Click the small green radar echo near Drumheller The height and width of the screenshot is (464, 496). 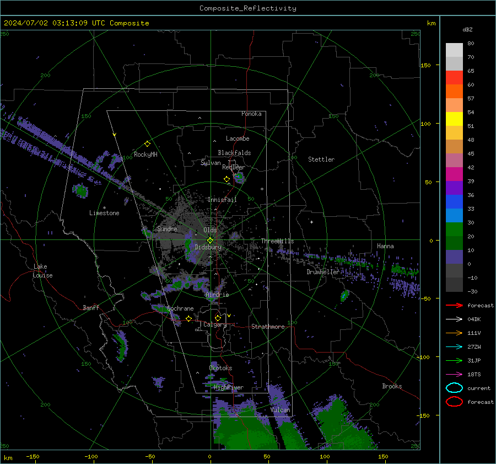click(344, 296)
